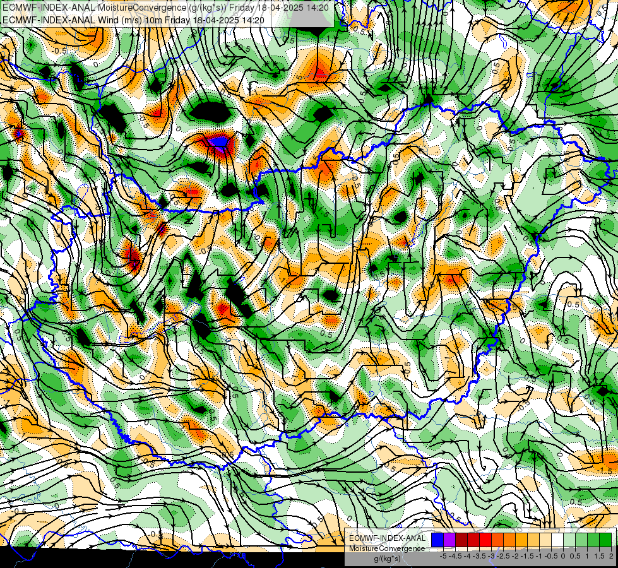Click the legend unit label g/(kg*s)

pyautogui.click(x=387, y=559)
